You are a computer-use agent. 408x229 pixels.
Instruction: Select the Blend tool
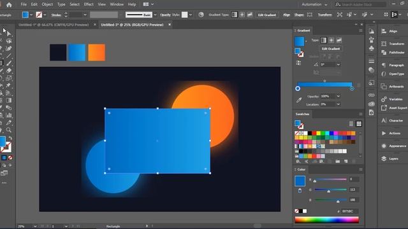(9, 108)
